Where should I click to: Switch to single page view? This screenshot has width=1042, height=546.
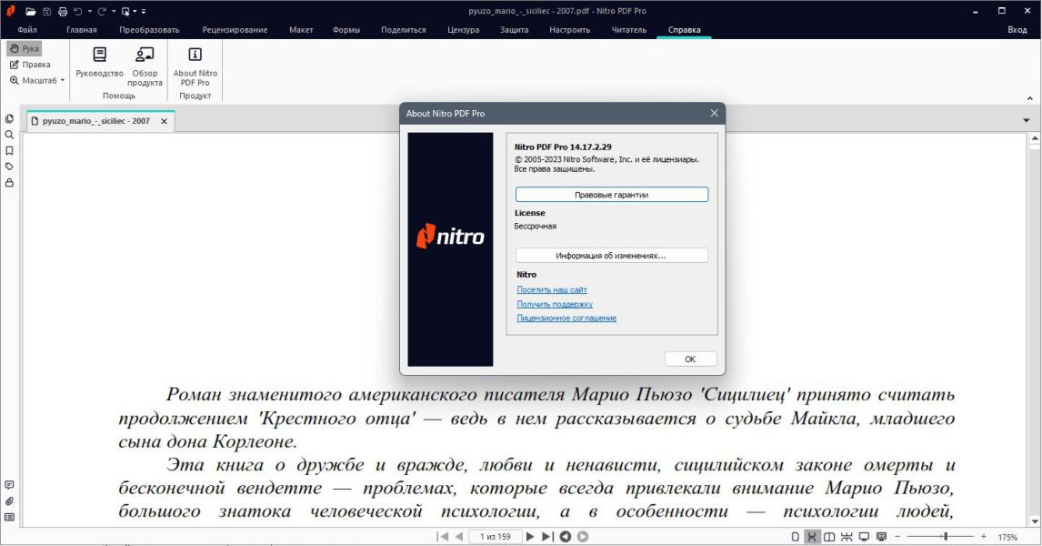795,537
